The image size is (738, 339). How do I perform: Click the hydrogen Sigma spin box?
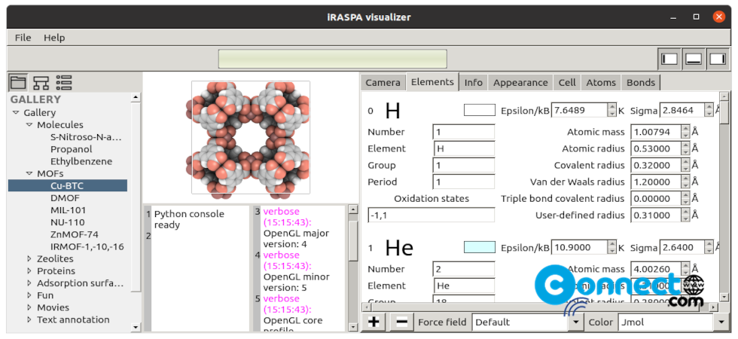(686, 110)
